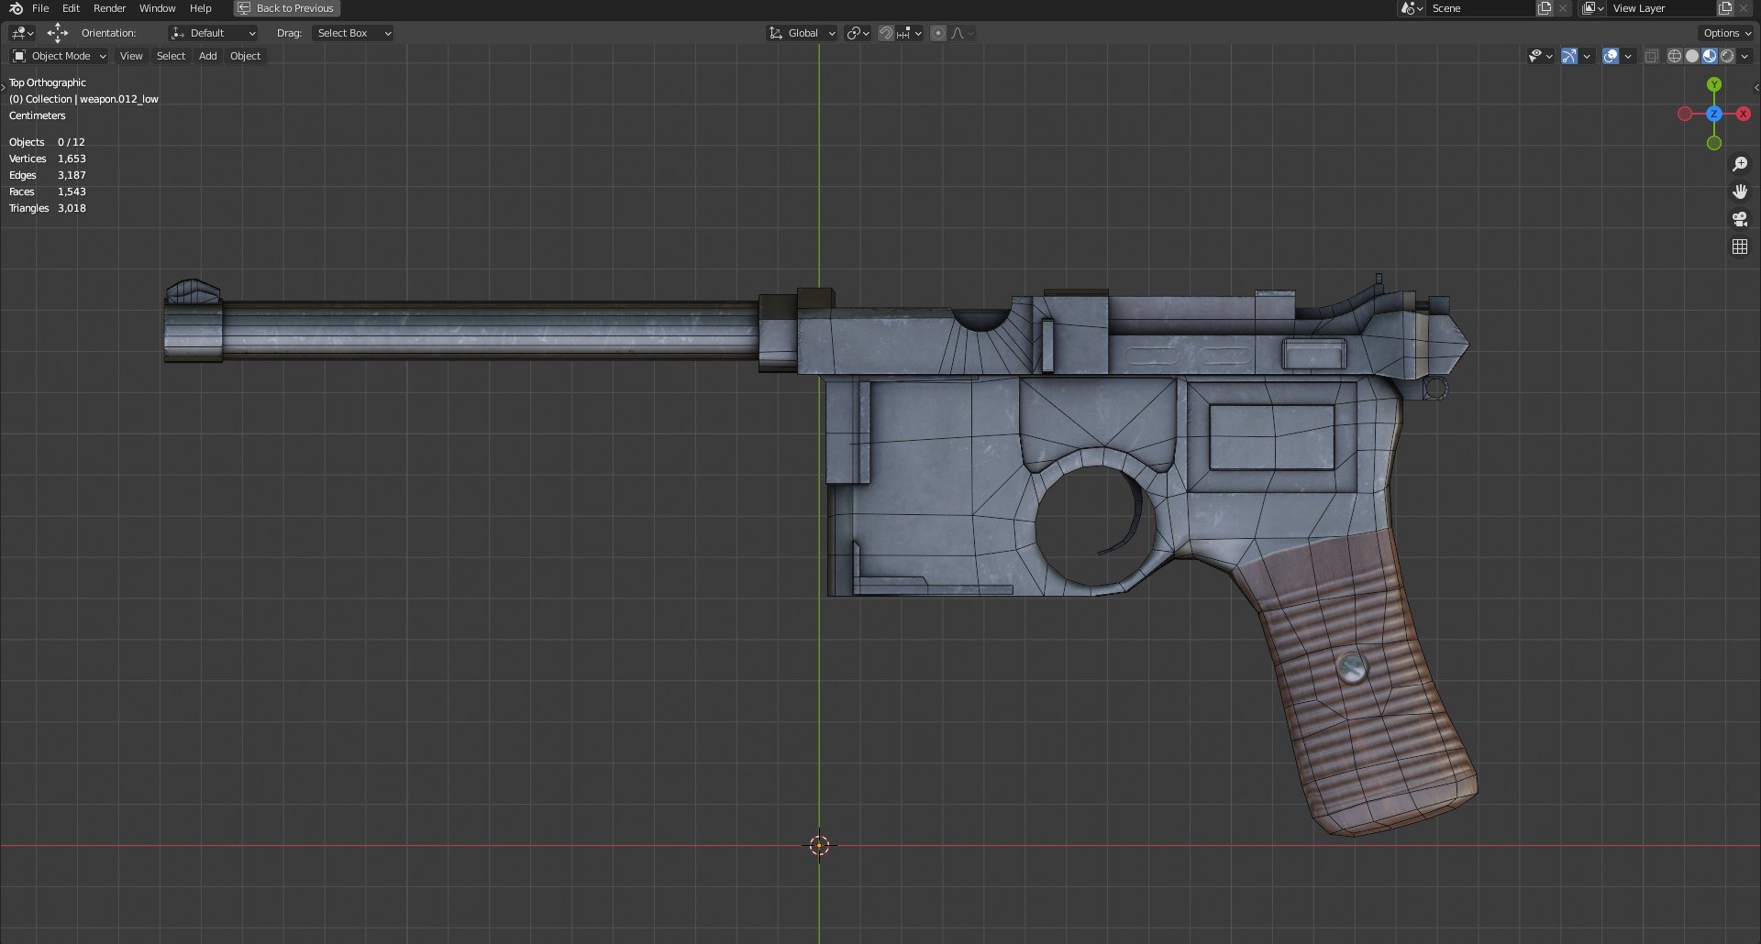The width and height of the screenshot is (1761, 944).
Task: Delete the current Scene
Action: [x=1563, y=8]
